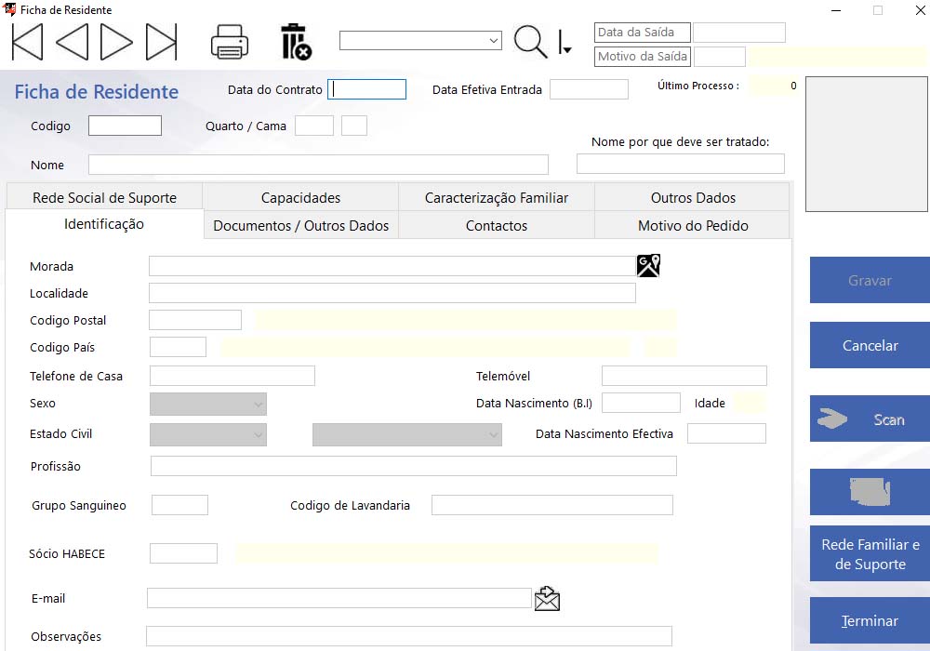Open the Outros Dados tab

click(693, 197)
